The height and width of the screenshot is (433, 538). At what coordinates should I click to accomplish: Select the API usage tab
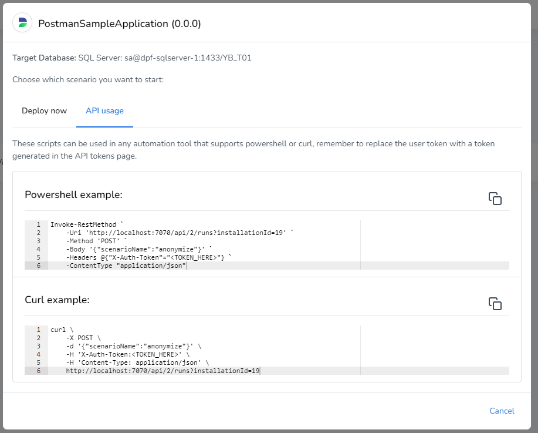pyautogui.click(x=104, y=110)
